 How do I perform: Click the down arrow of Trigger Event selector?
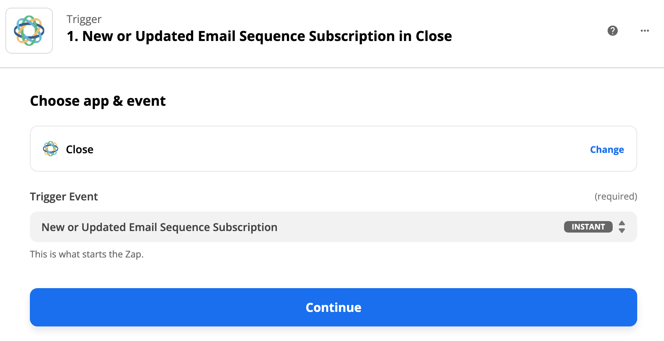coord(622,231)
